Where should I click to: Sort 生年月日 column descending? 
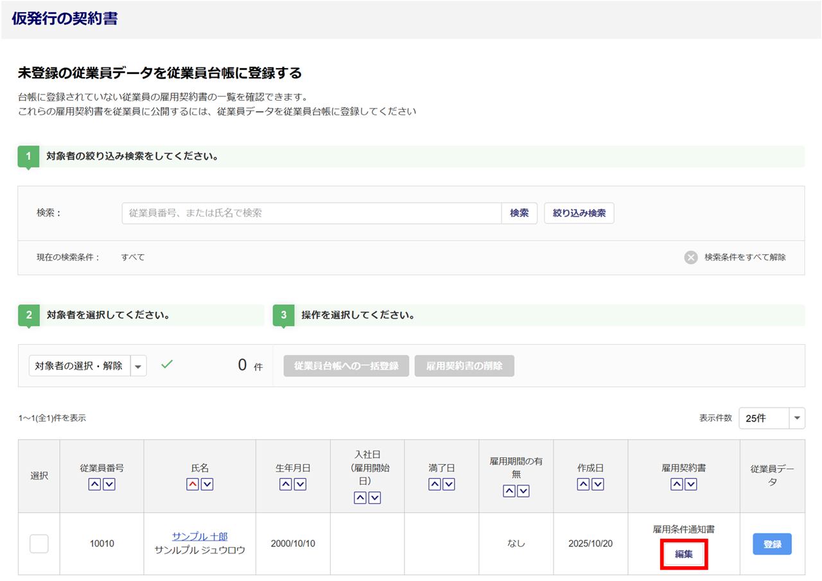(x=300, y=485)
